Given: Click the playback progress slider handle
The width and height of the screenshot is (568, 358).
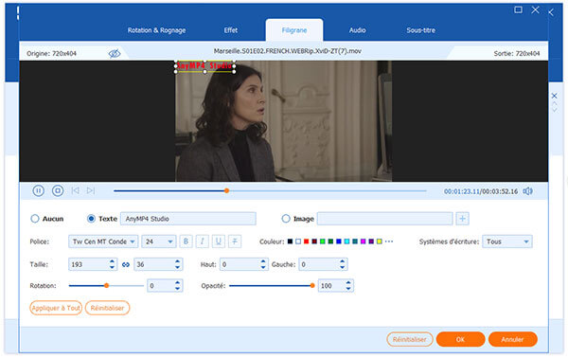Looking at the screenshot, I should coord(226,190).
